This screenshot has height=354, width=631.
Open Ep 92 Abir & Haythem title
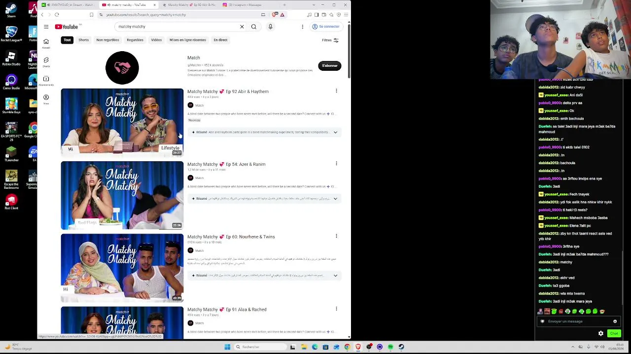click(228, 91)
